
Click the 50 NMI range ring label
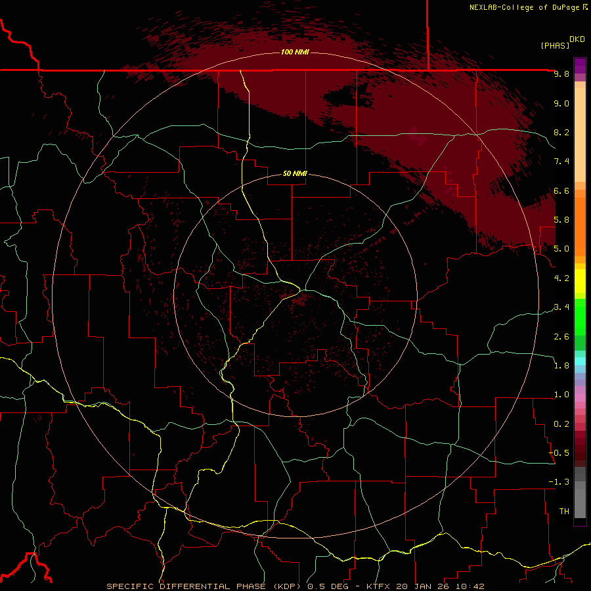point(295,174)
